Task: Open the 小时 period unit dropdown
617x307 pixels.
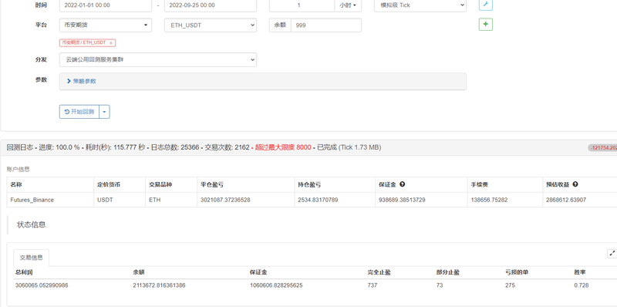Action: click(348, 5)
